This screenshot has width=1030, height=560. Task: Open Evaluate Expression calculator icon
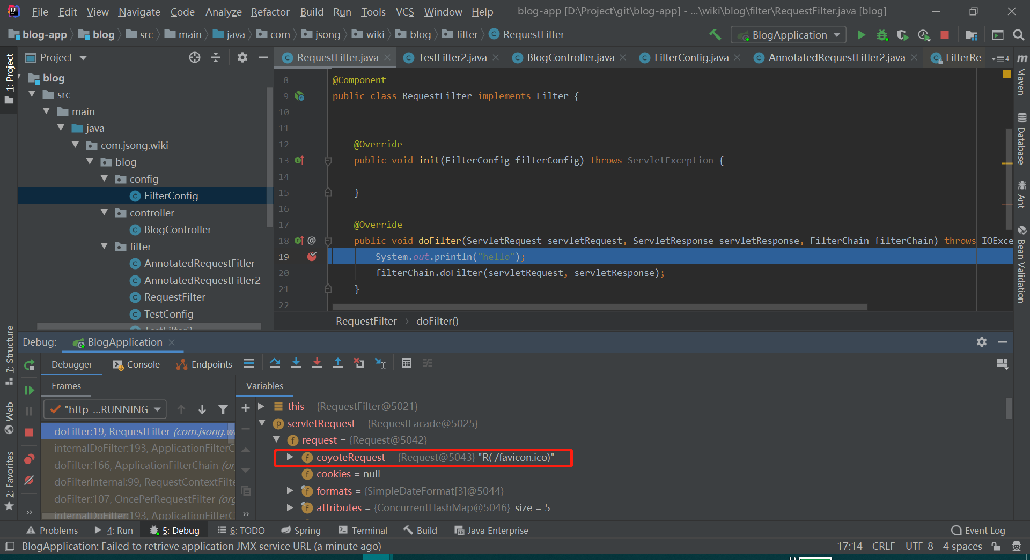(x=407, y=363)
